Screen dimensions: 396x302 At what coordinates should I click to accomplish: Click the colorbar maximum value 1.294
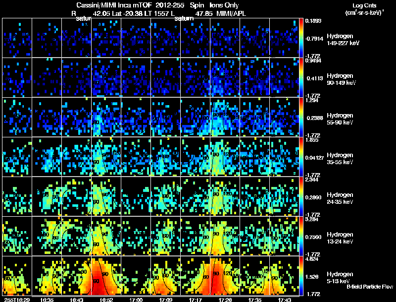(x=312, y=100)
